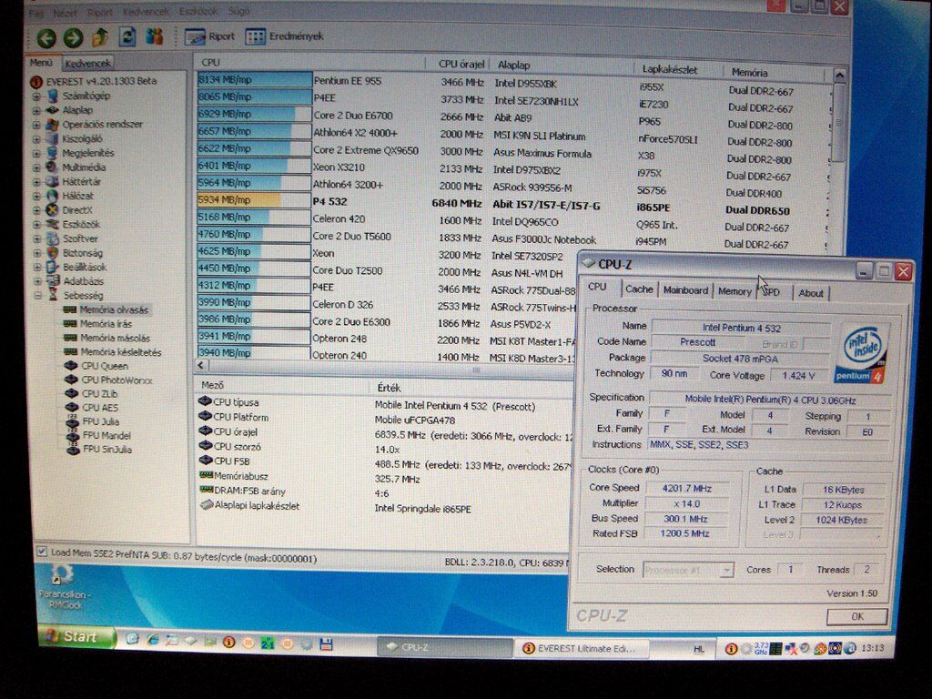The image size is (932, 699).
Task: Select the CPU Queen benchmark icon
Action: pyautogui.click(x=71, y=366)
